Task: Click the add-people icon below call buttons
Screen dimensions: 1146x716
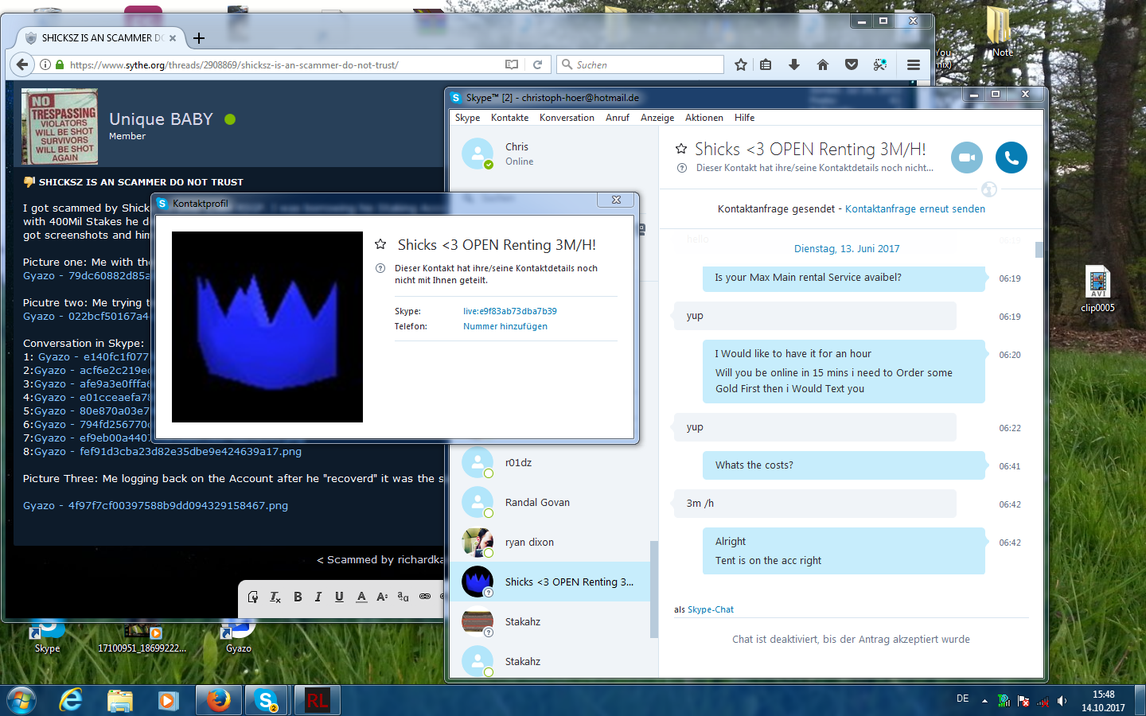Action: [989, 189]
